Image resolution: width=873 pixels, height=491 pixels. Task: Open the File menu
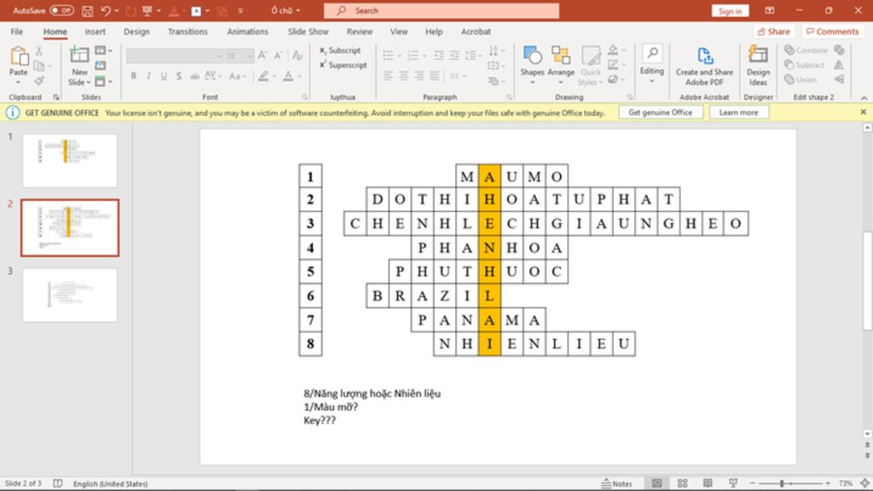(17, 32)
